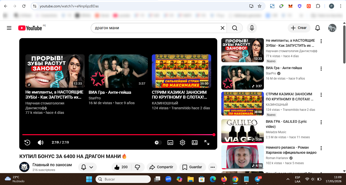Viewport: 346px width, 185px height.
Task: Open the Главный по заносам channel avatar
Action: (x=24, y=167)
